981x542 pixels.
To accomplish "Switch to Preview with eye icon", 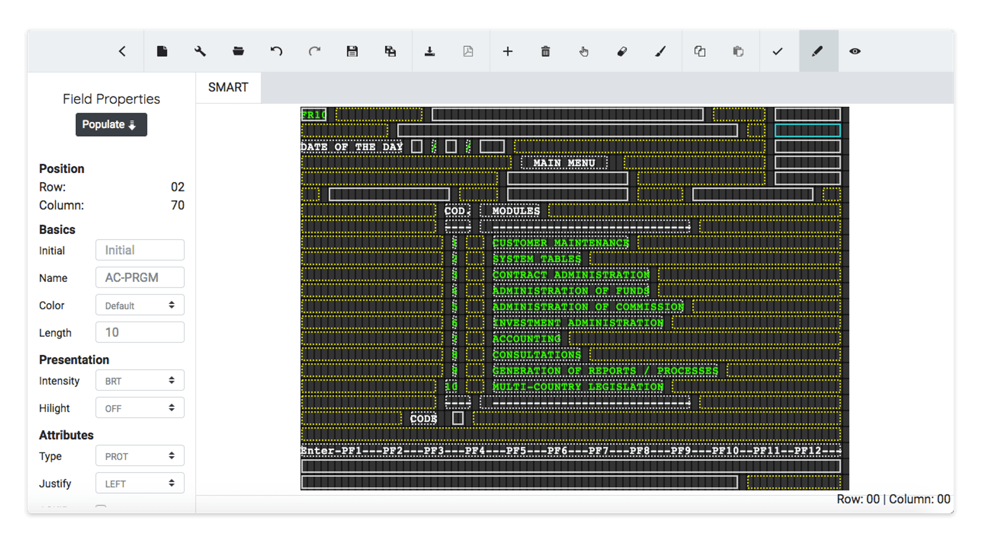I will coord(856,51).
